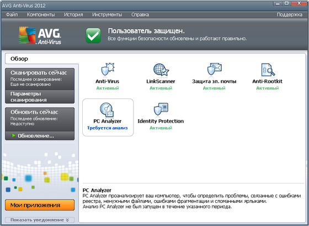Expand Показать уведомление notification panel
Screen dimensions: 309x226
[40, 220]
